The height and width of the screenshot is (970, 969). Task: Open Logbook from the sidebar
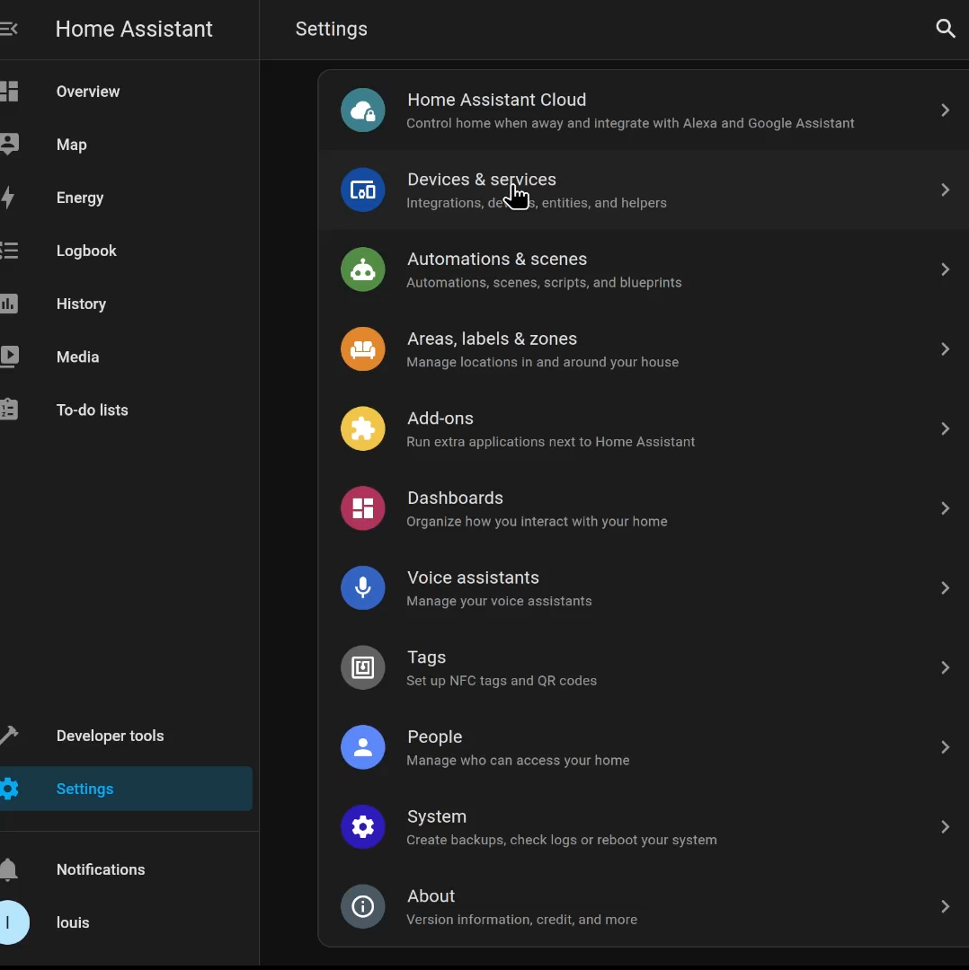[x=127, y=251]
